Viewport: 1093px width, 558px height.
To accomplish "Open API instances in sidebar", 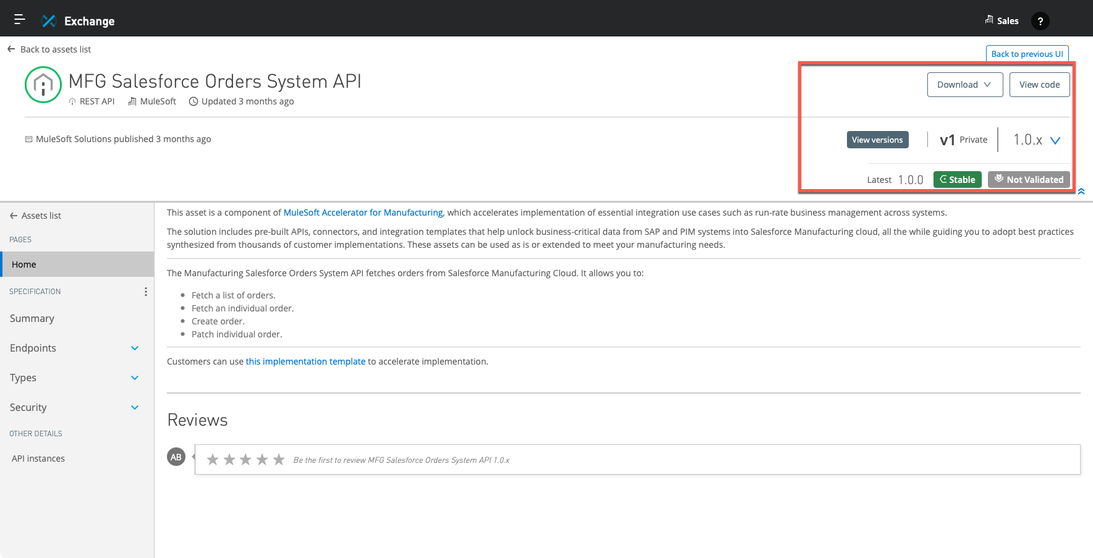I will point(38,459).
